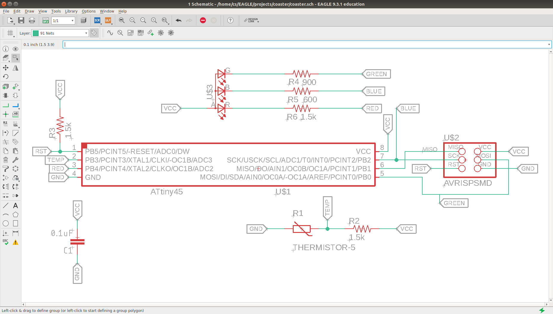This screenshot has height=314, width=553.
Task: Run the ERC electrical rule check
Action: point(6,242)
